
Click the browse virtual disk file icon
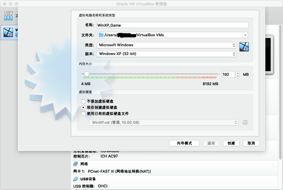pyautogui.click(x=245, y=122)
